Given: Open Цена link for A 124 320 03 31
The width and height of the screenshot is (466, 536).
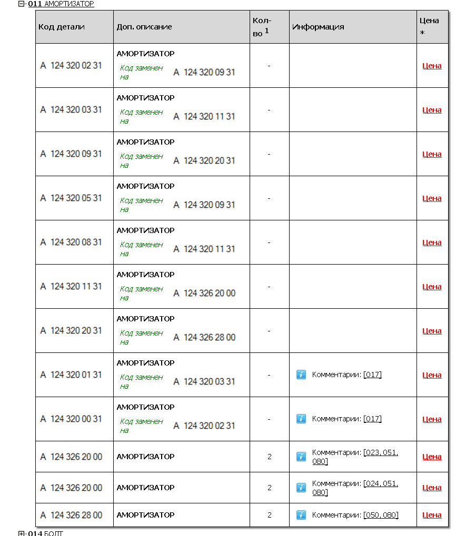Looking at the screenshot, I should coord(432,110).
